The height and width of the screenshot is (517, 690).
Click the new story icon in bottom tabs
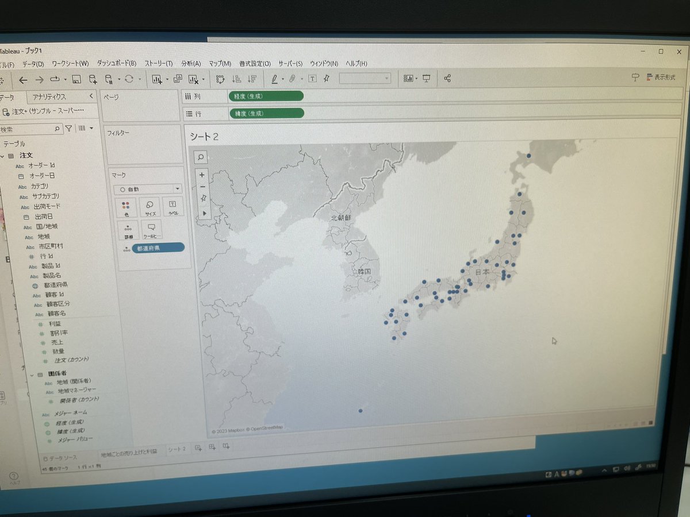point(226,446)
